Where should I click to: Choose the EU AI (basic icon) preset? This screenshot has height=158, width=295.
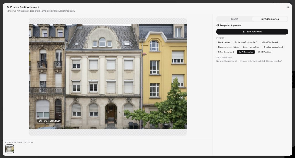[x=226, y=52]
